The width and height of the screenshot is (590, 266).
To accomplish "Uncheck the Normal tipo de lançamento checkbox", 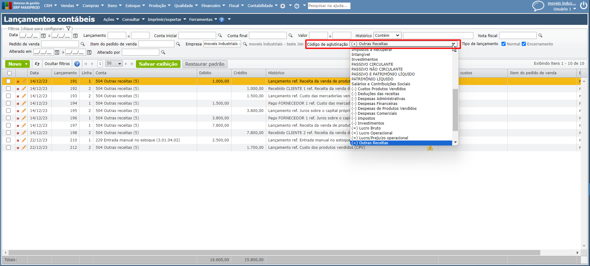I will (503, 44).
